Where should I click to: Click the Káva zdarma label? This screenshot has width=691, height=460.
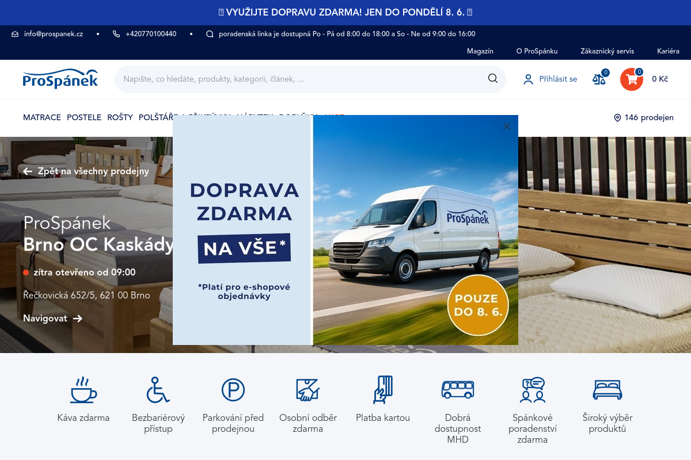[83, 418]
